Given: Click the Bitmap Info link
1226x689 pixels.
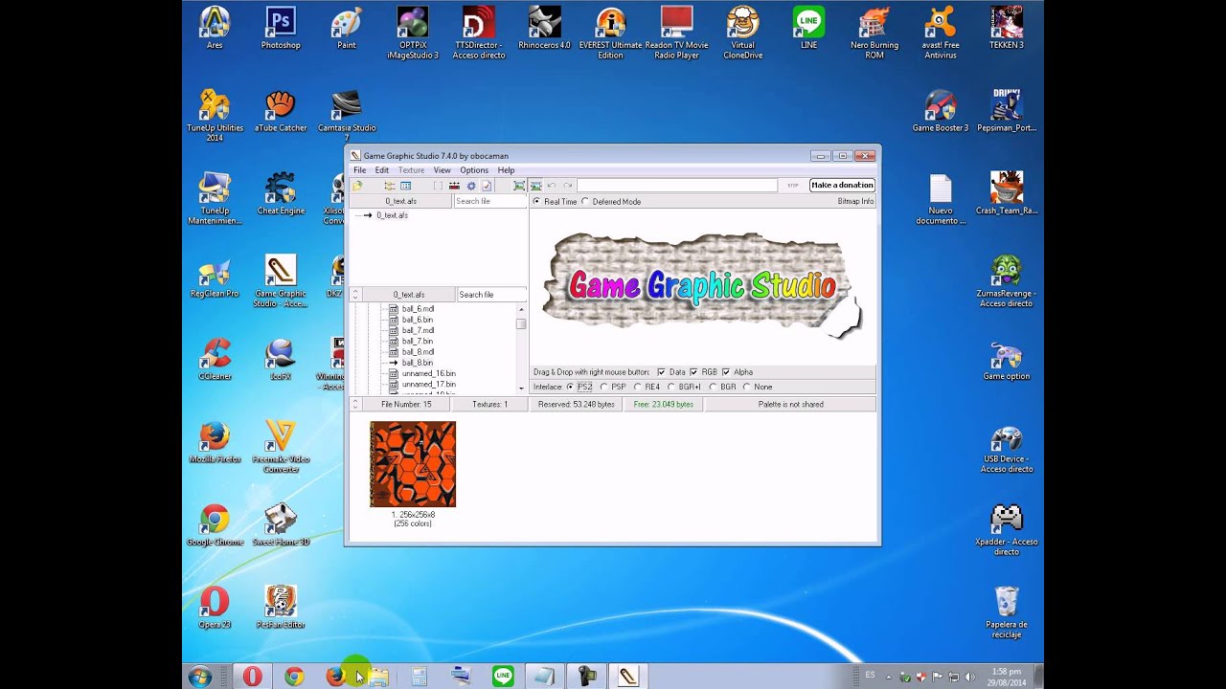Looking at the screenshot, I should (855, 202).
